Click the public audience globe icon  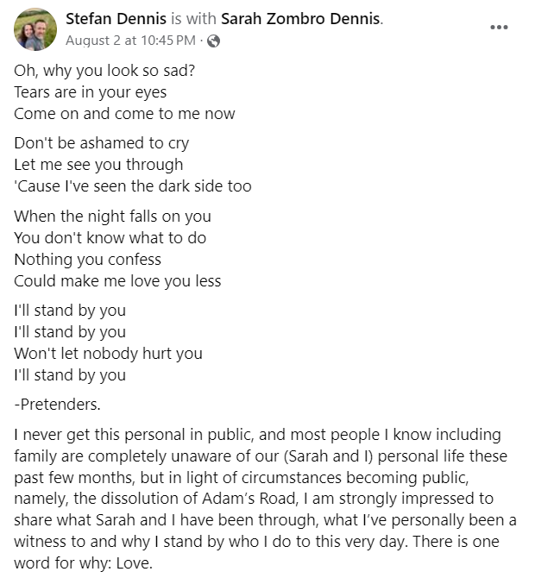click(213, 41)
